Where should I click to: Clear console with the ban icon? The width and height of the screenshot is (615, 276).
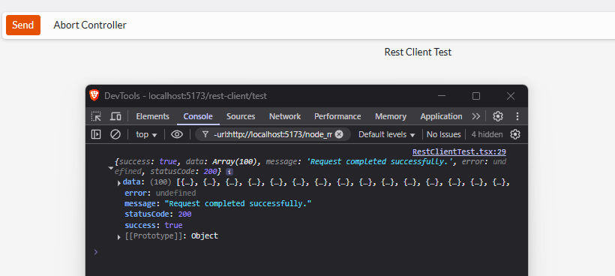click(115, 134)
